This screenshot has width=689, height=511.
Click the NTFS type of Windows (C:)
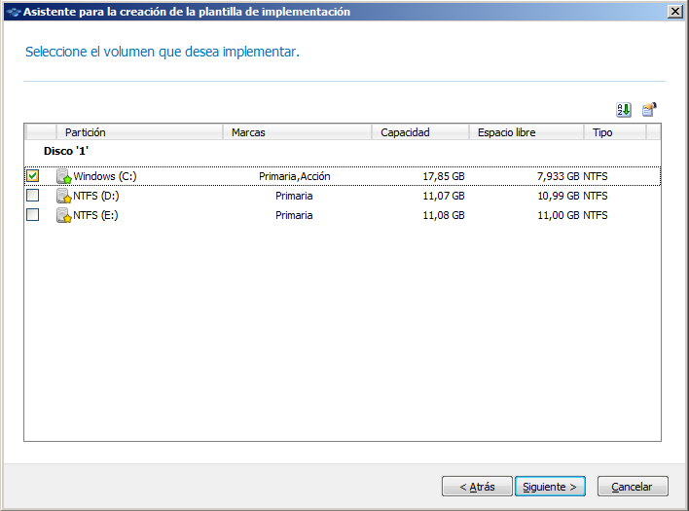coord(596,176)
